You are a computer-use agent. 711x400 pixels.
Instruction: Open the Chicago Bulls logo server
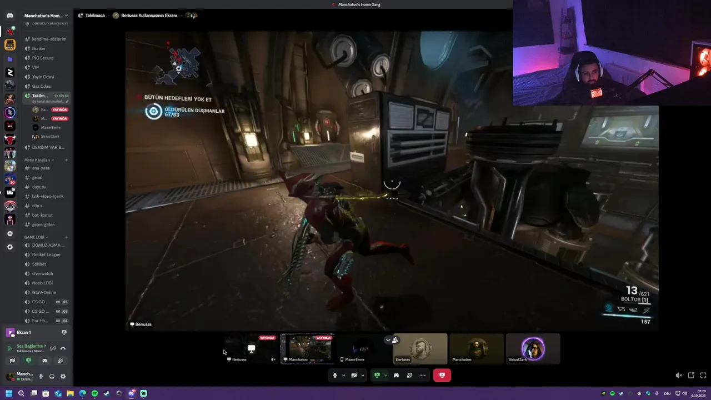pyautogui.click(x=10, y=139)
